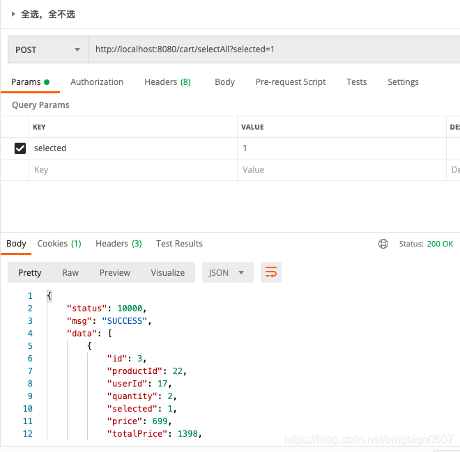460x452 pixels.
Task: Click the "data": [ line
Action: tap(89, 334)
